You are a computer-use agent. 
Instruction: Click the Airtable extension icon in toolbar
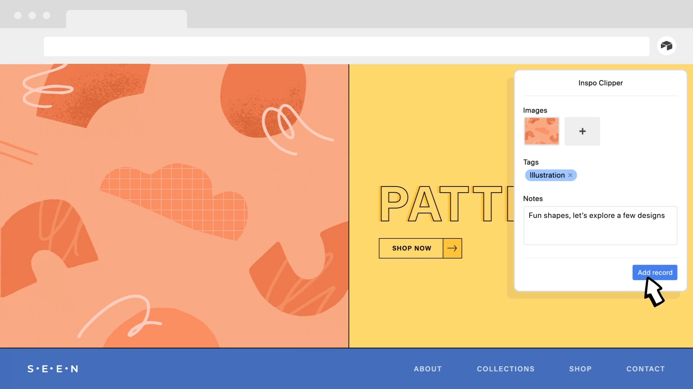coord(666,46)
